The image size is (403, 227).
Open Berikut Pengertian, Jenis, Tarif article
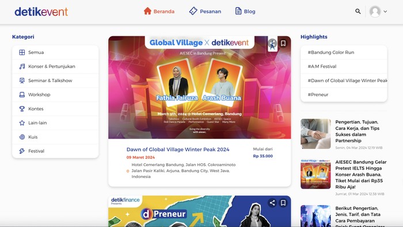360,217
